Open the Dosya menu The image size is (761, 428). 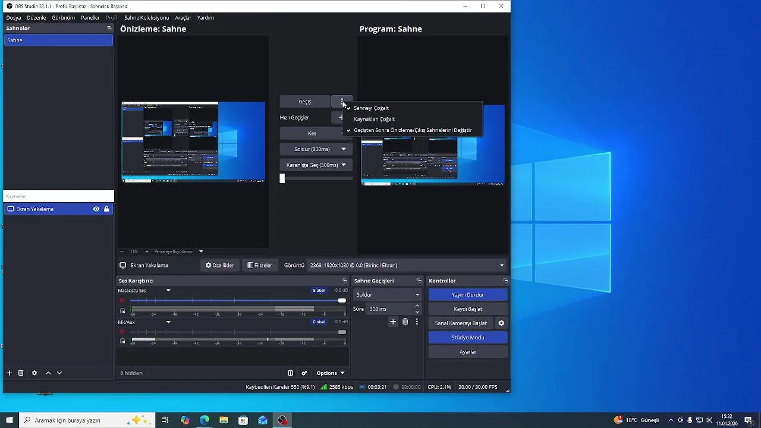[x=14, y=18]
